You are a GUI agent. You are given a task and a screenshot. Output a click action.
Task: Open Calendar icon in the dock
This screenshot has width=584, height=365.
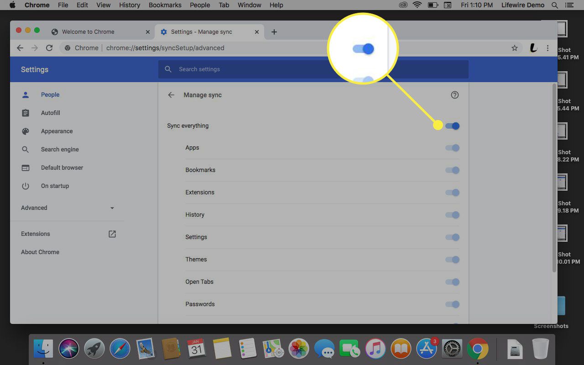click(x=197, y=349)
